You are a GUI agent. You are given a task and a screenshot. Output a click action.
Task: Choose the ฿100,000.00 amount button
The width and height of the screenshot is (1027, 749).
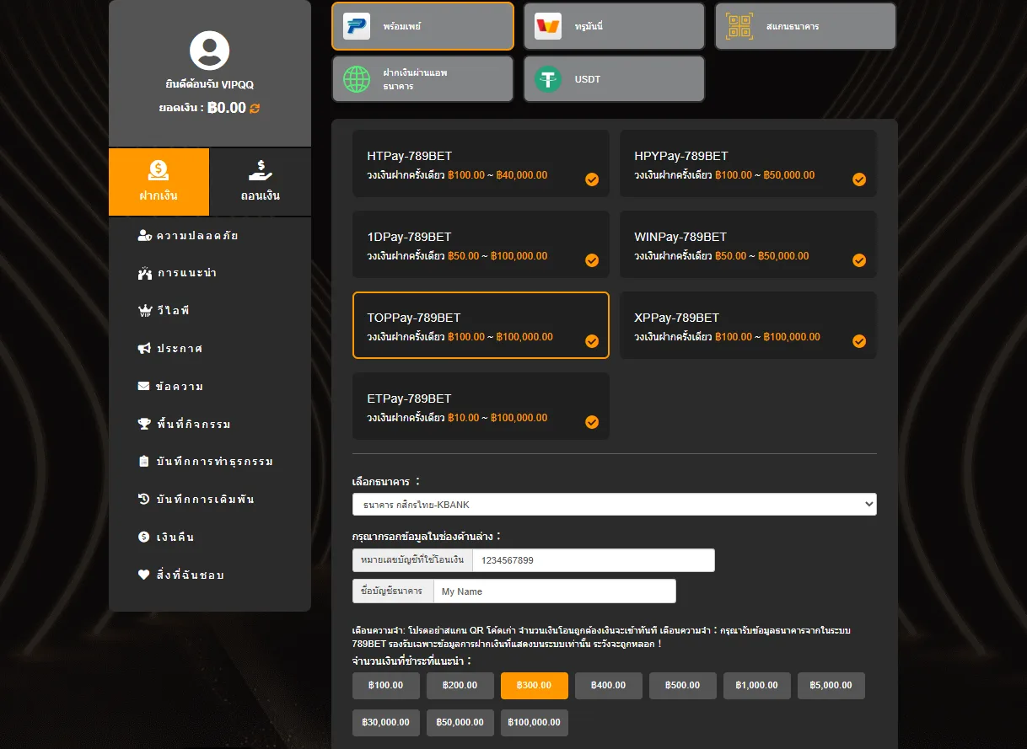[535, 723]
